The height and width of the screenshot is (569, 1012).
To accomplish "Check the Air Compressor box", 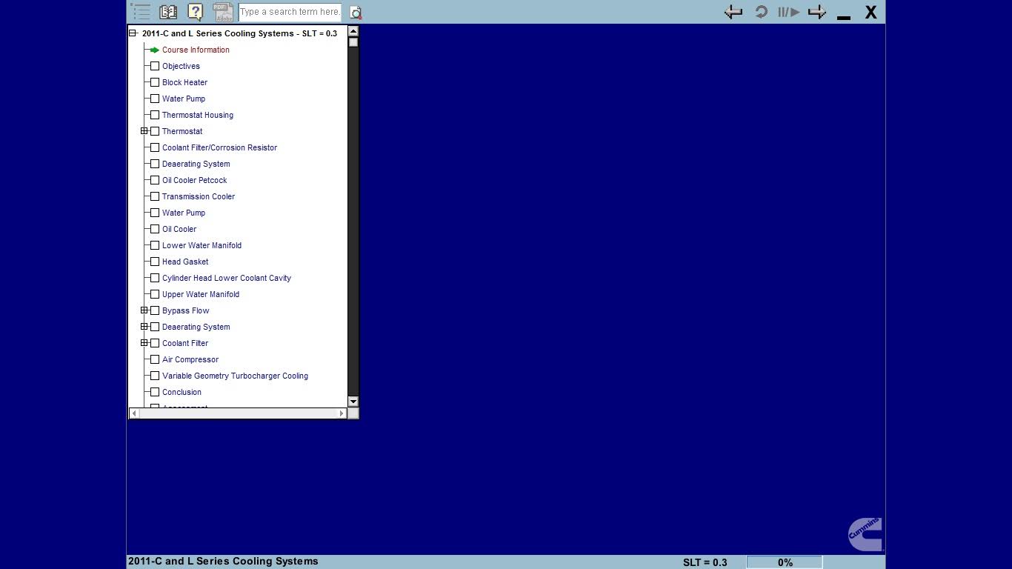I will click(155, 359).
